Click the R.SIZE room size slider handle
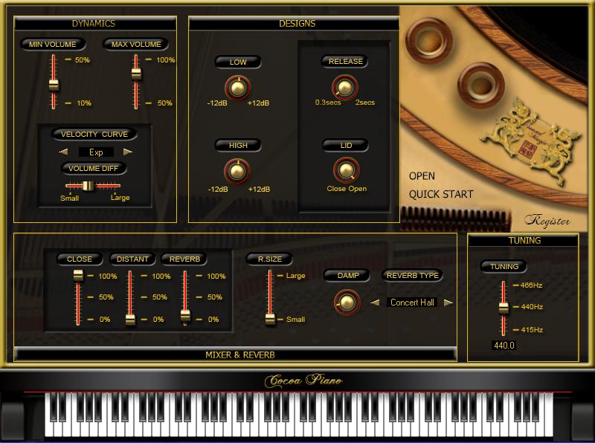 coord(270,319)
